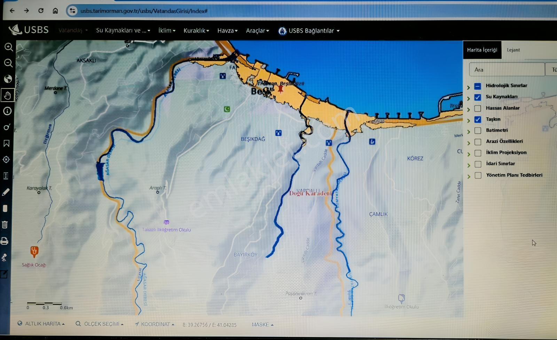Expand the Su Kaynakları group arrow

point(469,98)
